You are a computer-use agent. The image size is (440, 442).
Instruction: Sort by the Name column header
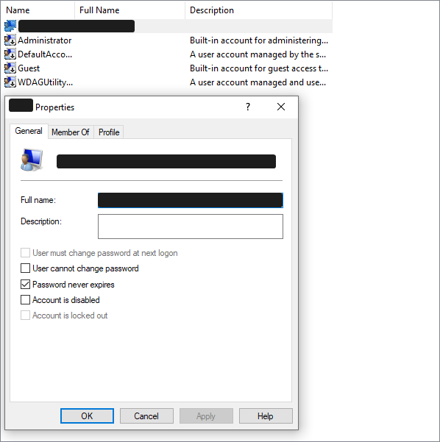pos(38,10)
